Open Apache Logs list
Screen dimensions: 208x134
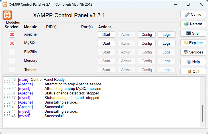coord(166,34)
